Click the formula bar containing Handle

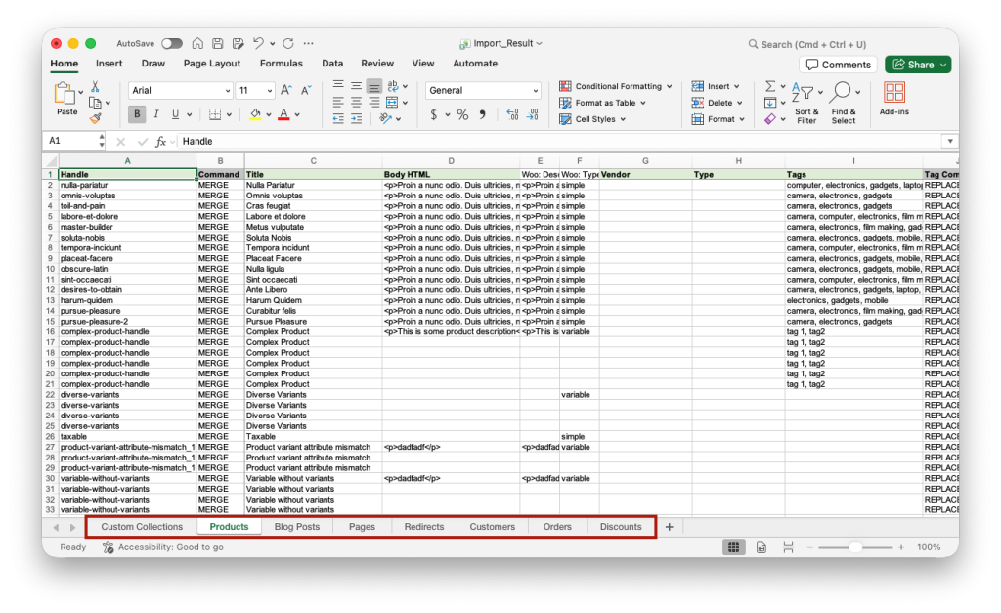[x=562, y=141]
